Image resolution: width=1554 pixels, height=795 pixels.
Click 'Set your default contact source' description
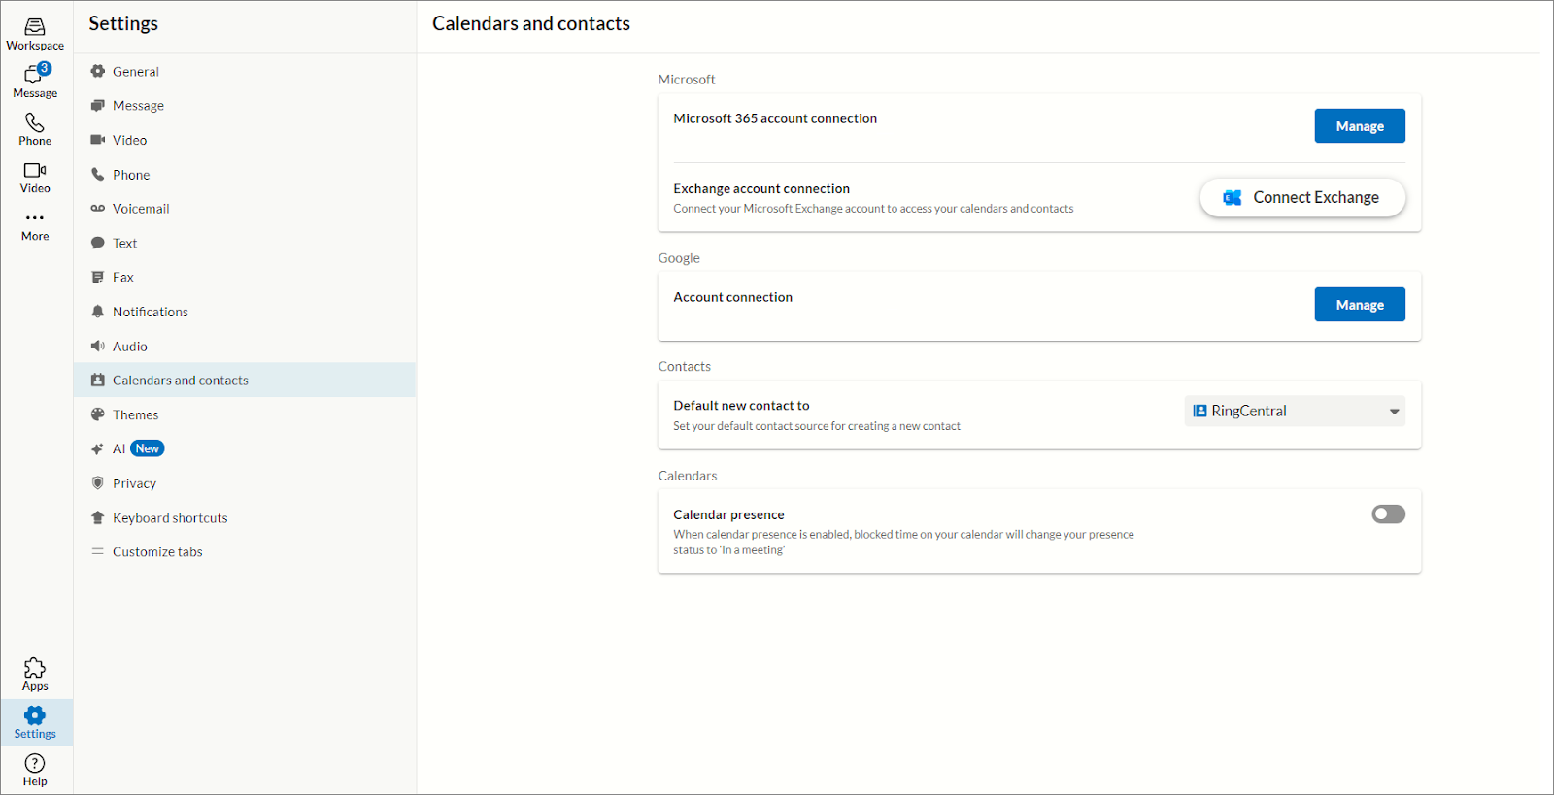pyautogui.click(x=817, y=426)
